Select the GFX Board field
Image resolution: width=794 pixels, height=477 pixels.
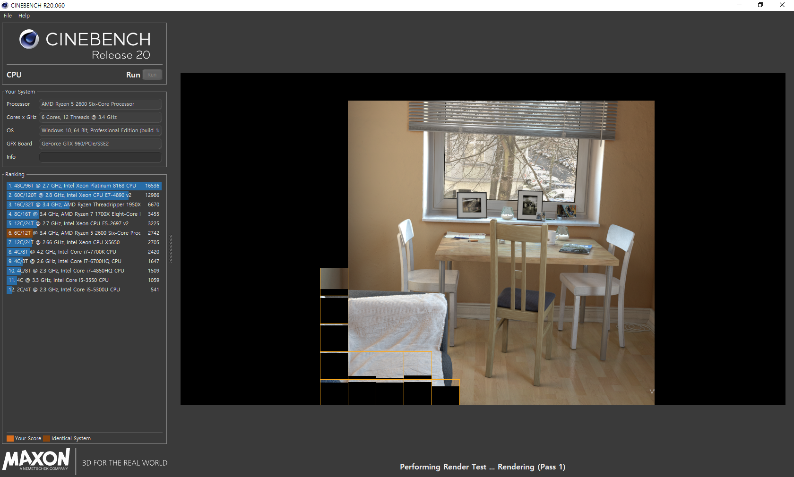pos(100,144)
